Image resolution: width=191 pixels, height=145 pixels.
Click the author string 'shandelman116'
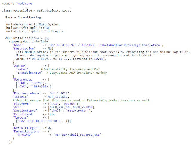(x=29, y=72)
